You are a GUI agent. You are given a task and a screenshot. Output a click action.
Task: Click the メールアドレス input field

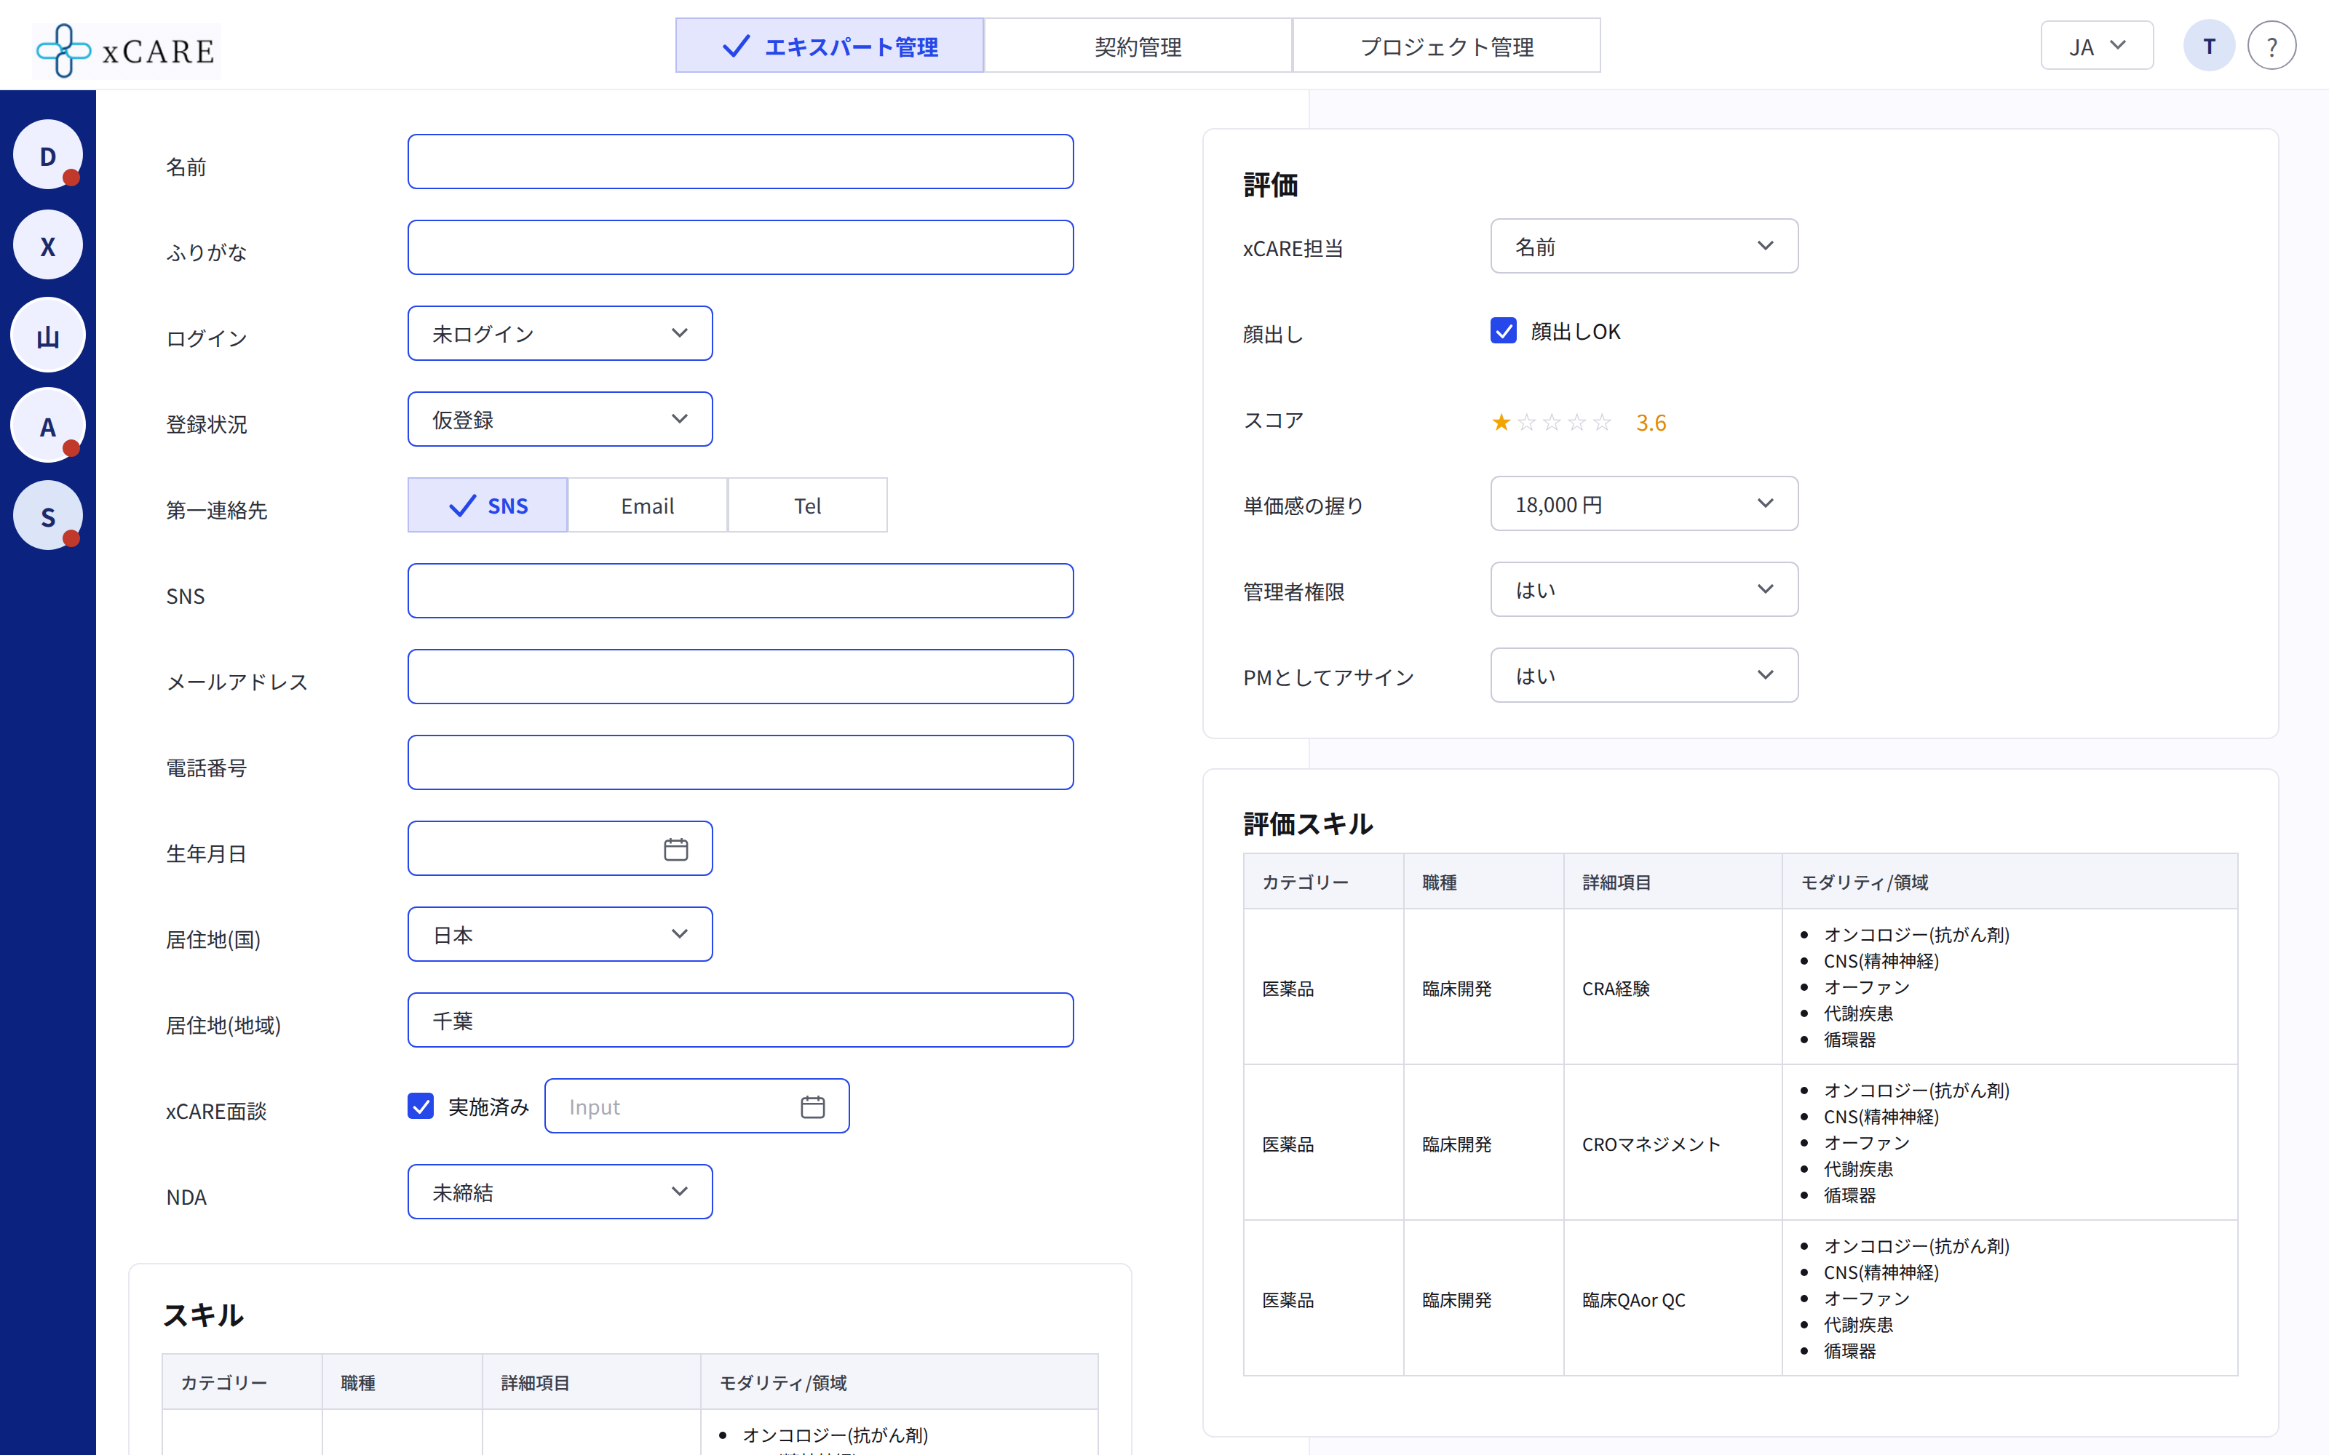click(x=740, y=677)
